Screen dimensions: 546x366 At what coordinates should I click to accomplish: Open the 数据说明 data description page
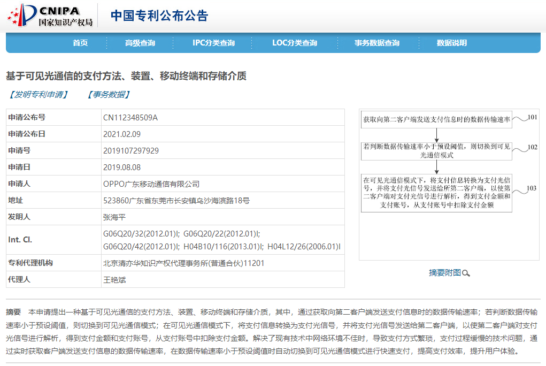(x=453, y=43)
